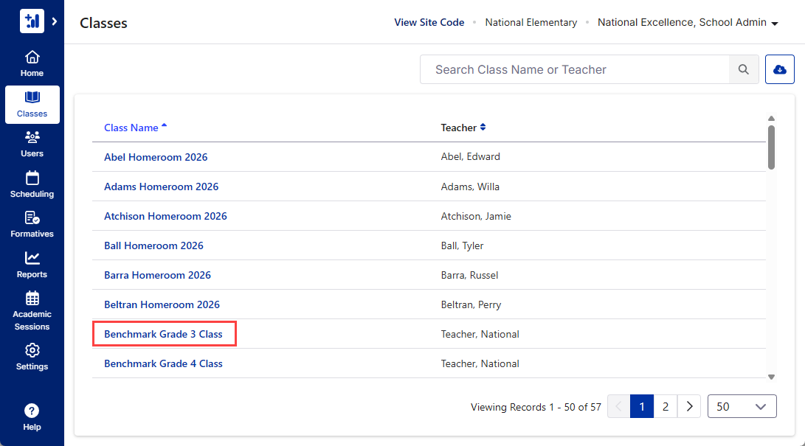Expand the sidebar with the chevron arrow
This screenshot has height=446, width=805.
tap(55, 21)
